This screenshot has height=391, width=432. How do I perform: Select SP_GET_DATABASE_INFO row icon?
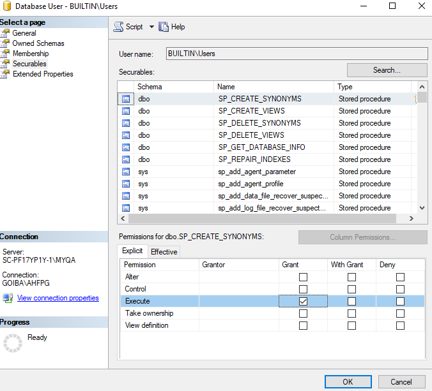coord(126,147)
